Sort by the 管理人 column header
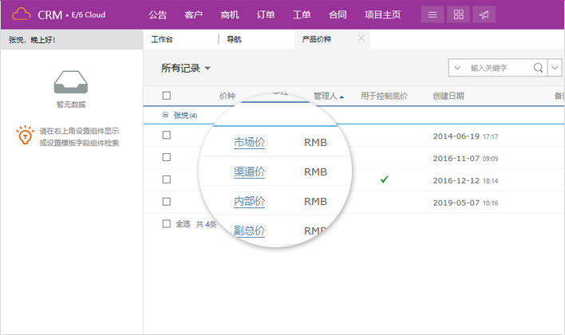This screenshot has width=565, height=335. point(327,96)
